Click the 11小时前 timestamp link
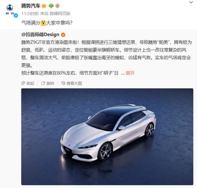Screen dimensions: 197x188 click(x=30, y=14)
